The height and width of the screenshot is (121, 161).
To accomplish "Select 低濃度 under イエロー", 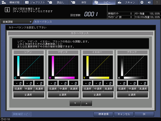I will point(87,89).
